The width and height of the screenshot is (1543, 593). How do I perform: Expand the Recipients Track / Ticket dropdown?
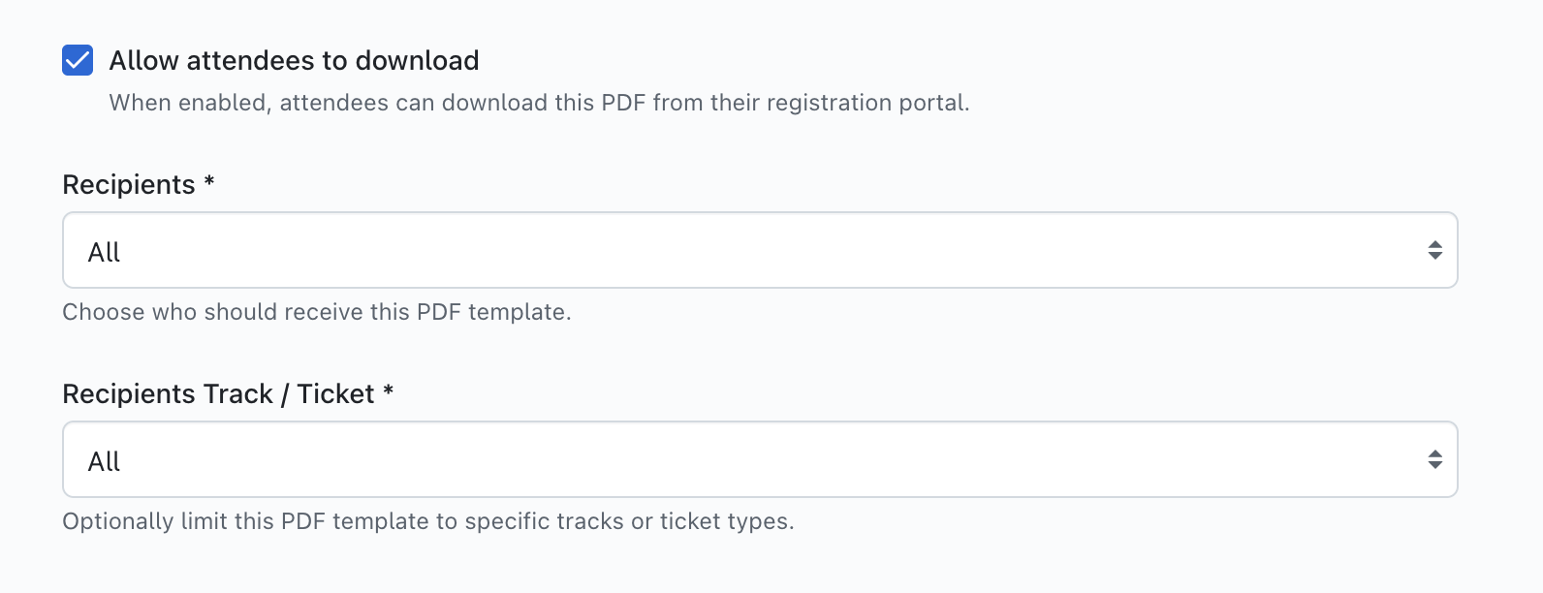[759, 459]
